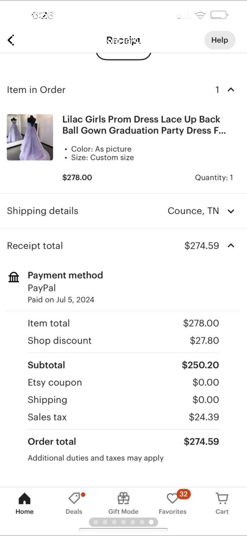Viewport: 247px width, 536px height.
Task: Click the bank payment method icon
Action: coord(14,277)
